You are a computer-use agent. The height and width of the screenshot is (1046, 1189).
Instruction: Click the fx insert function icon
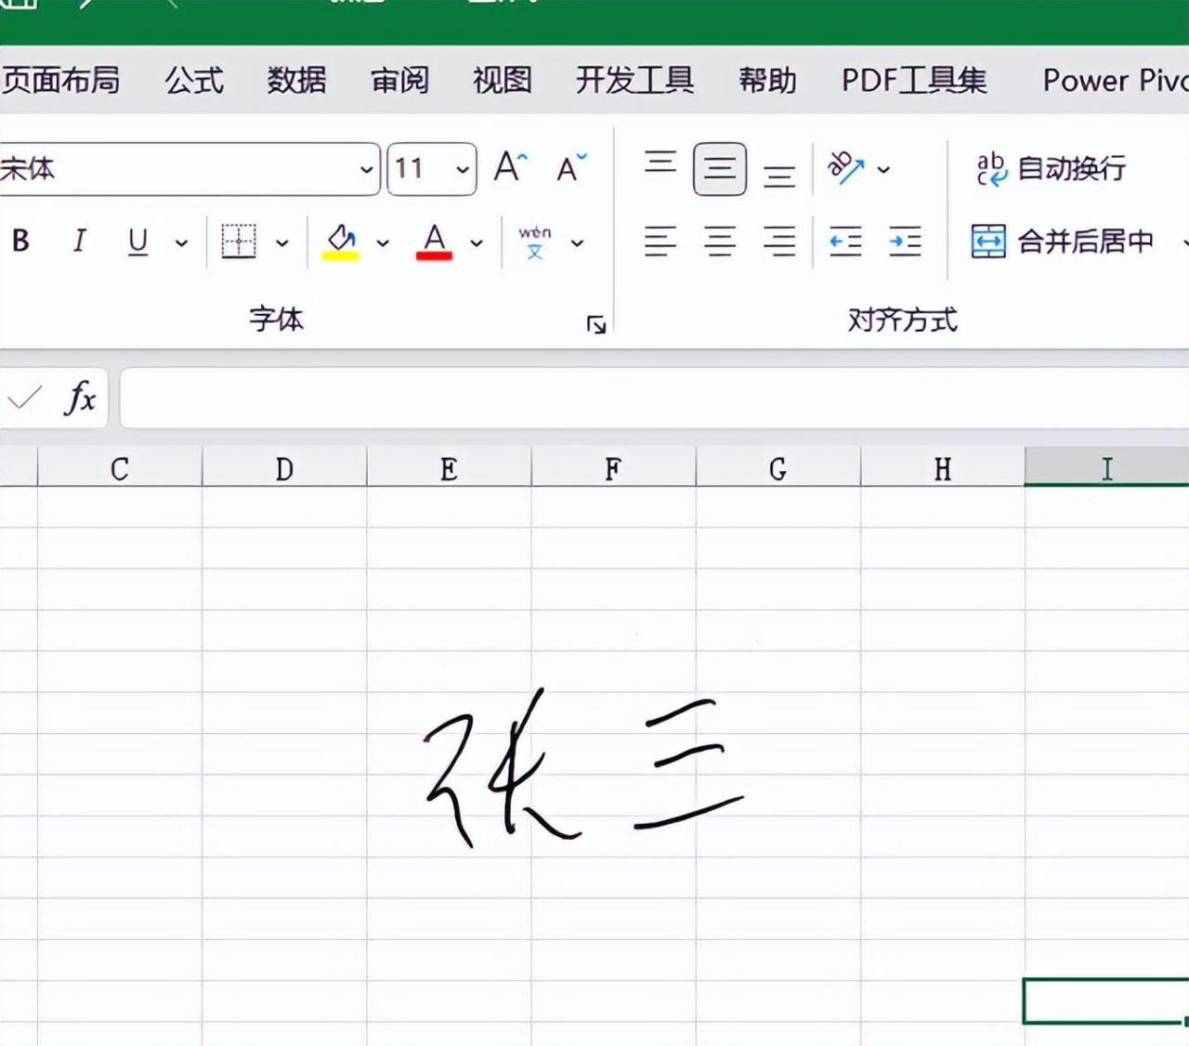pos(81,399)
